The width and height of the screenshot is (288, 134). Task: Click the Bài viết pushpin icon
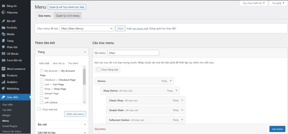(x=3, y=21)
